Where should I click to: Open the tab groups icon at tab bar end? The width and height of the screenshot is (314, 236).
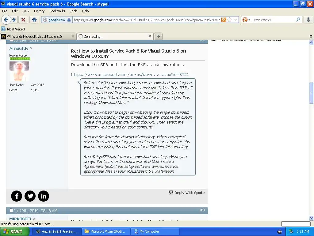click(x=311, y=36)
